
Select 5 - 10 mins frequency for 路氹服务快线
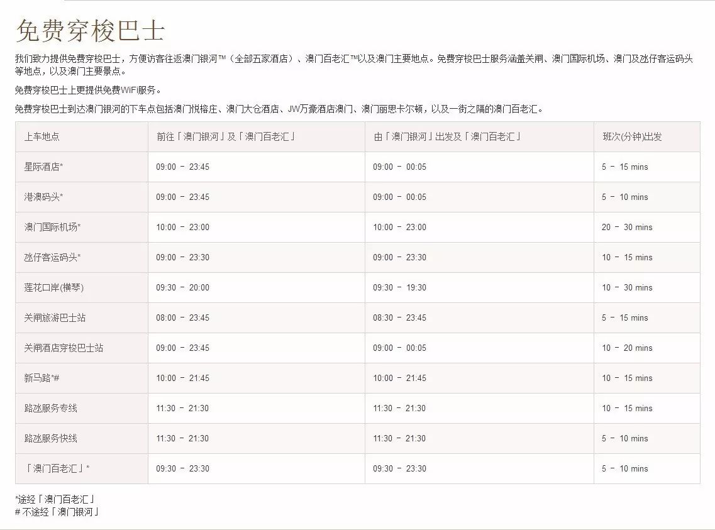pyautogui.click(x=624, y=438)
